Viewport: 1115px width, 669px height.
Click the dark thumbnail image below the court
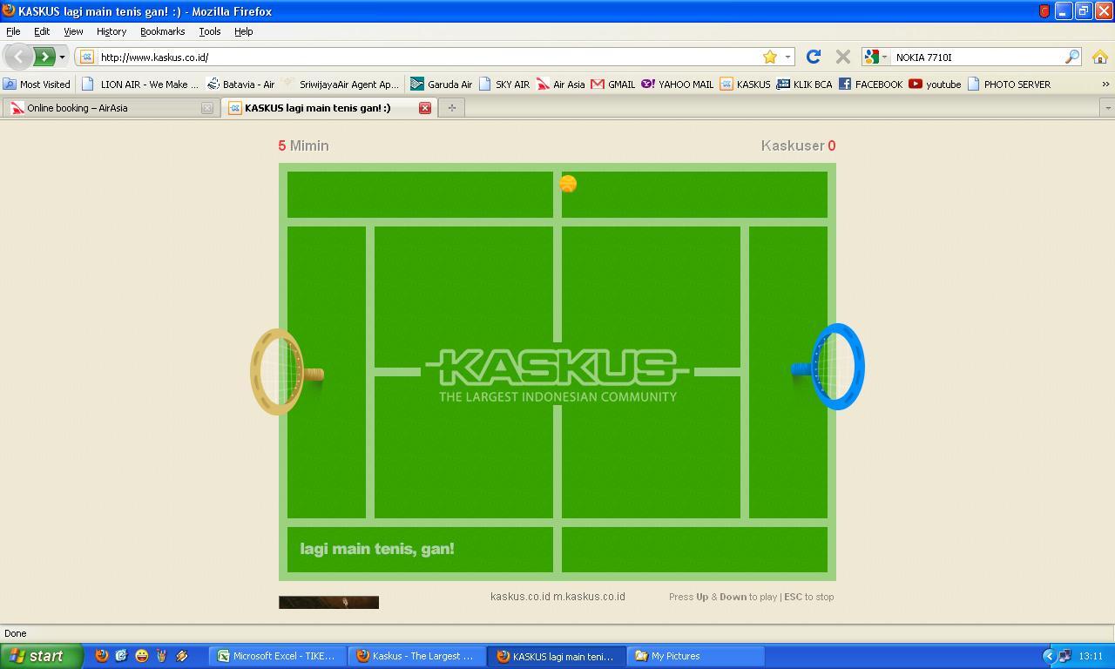click(x=328, y=603)
